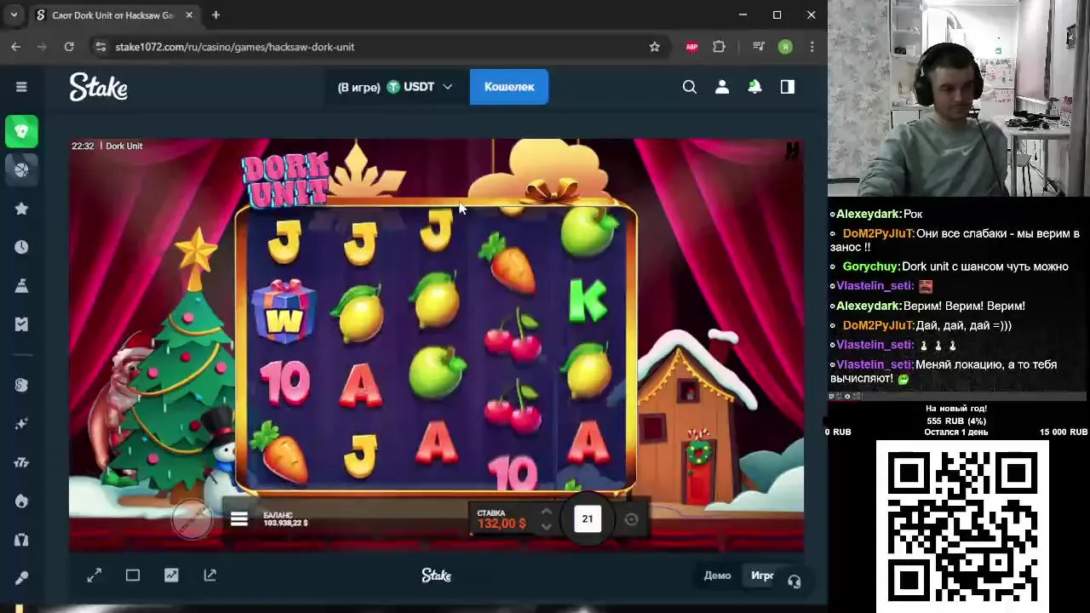Open browser extensions puzzle icon
The width and height of the screenshot is (1090, 613).
point(720,47)
